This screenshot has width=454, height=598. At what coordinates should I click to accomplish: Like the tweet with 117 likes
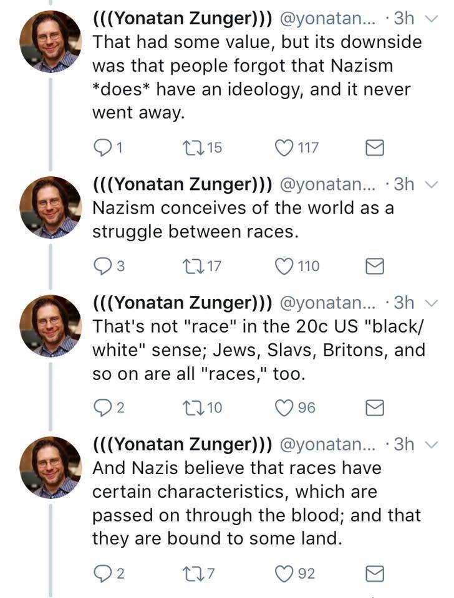284,148
